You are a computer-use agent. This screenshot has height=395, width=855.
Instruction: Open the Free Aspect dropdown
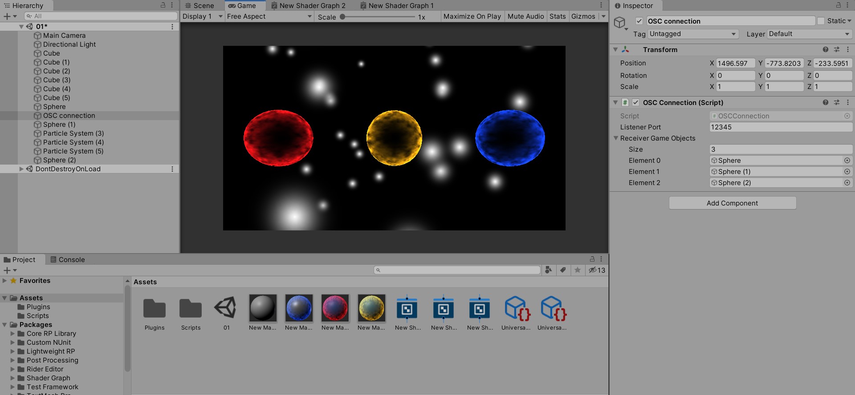click(269, 16)
